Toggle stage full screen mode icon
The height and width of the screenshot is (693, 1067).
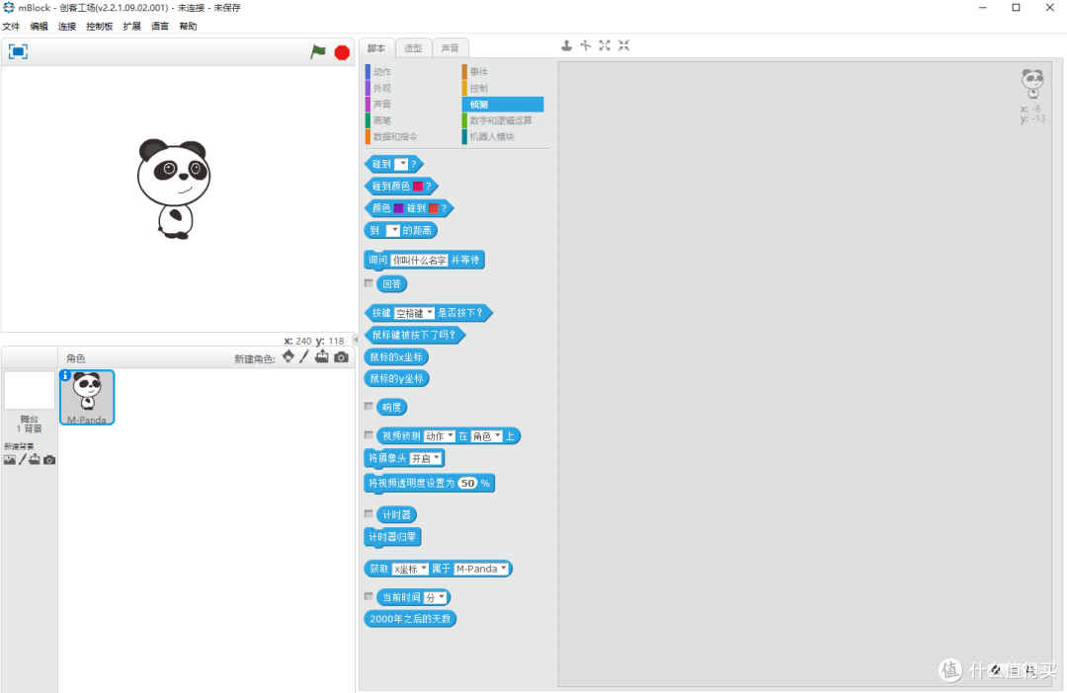coord(18,51)
